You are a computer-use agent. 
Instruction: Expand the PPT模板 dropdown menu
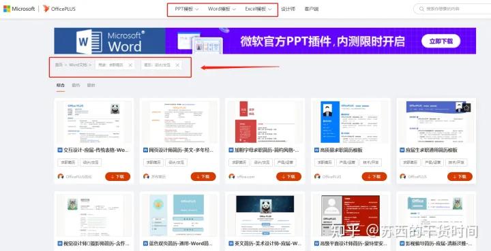187,9
